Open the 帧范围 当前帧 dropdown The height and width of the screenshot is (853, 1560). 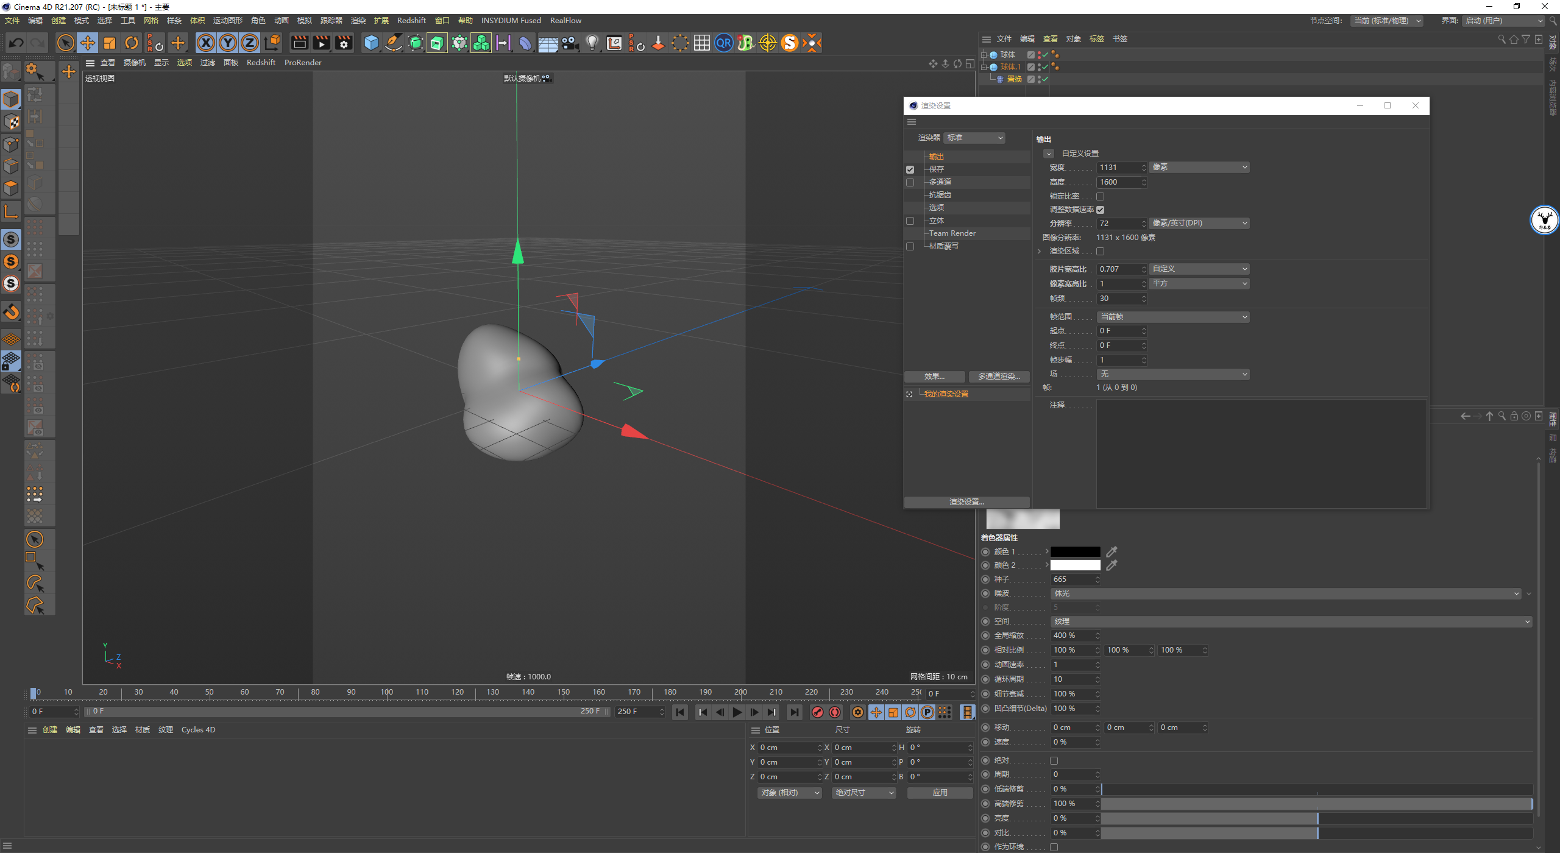pos(1172,317)
